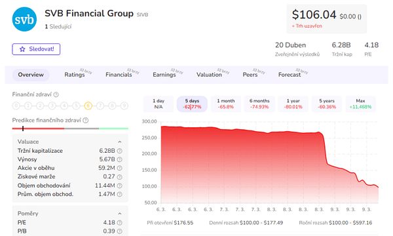This screenshot has height=236, width=393.
Task: Click the financial health prediction bar marker
Action: tap(23, 128)
